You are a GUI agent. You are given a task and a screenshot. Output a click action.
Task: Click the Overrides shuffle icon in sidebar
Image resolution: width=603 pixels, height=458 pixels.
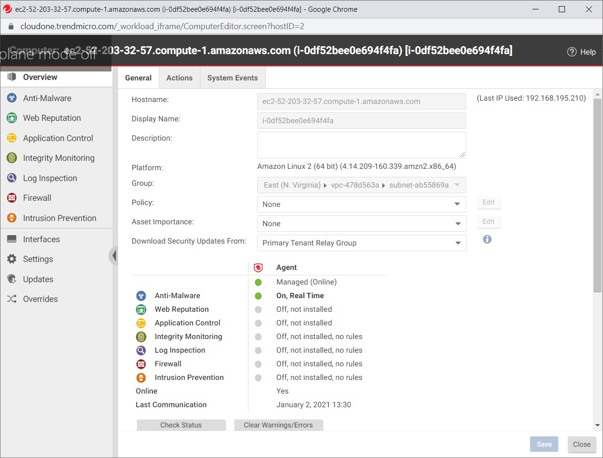[x=12, y=299]
